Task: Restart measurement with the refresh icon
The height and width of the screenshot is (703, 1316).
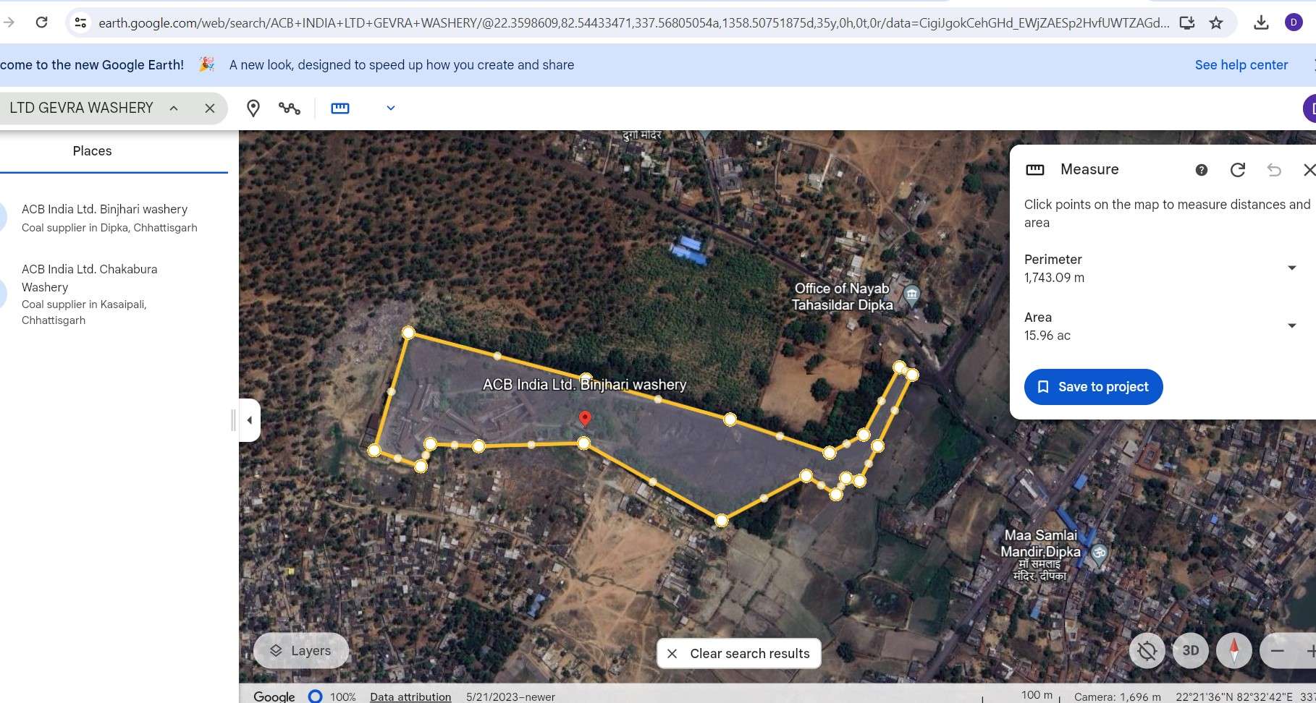Action: coord(1238,170)
